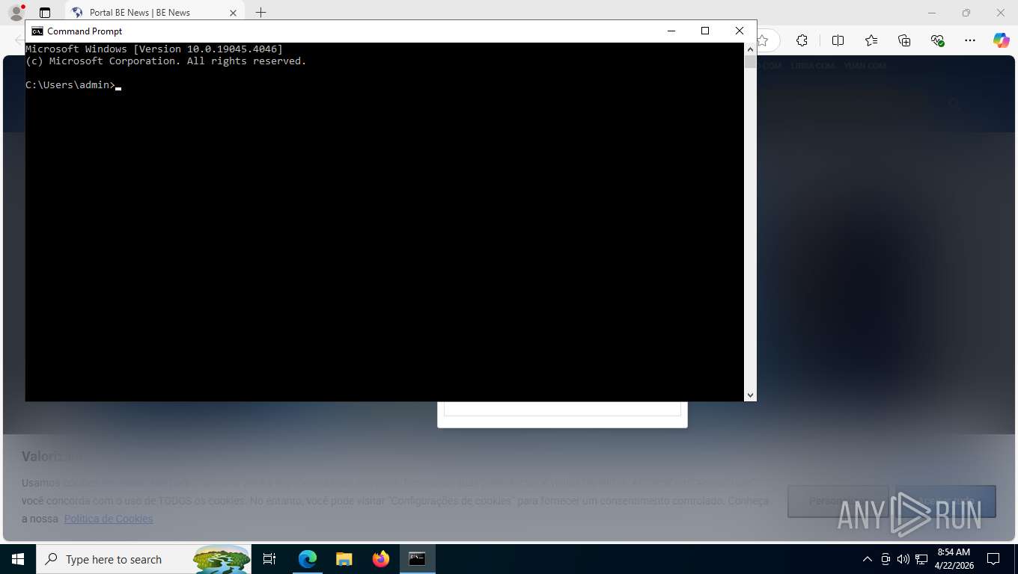Open File Explorer taskbar icon
This screenshot has width=1018, height=574.
[344, 559]
